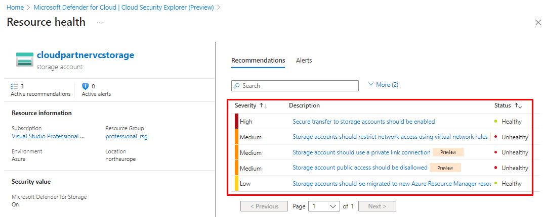This screenshot has height=217, width=543.
Task: Open the professional_rsg resource group link
Action: click(x=127, y=136)
